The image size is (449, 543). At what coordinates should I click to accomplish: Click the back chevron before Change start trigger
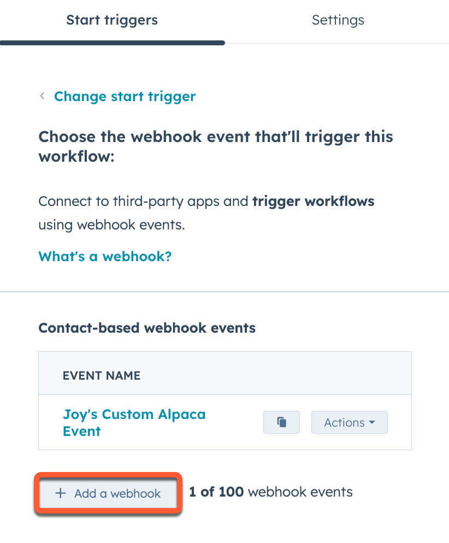[x=43, y=96]
